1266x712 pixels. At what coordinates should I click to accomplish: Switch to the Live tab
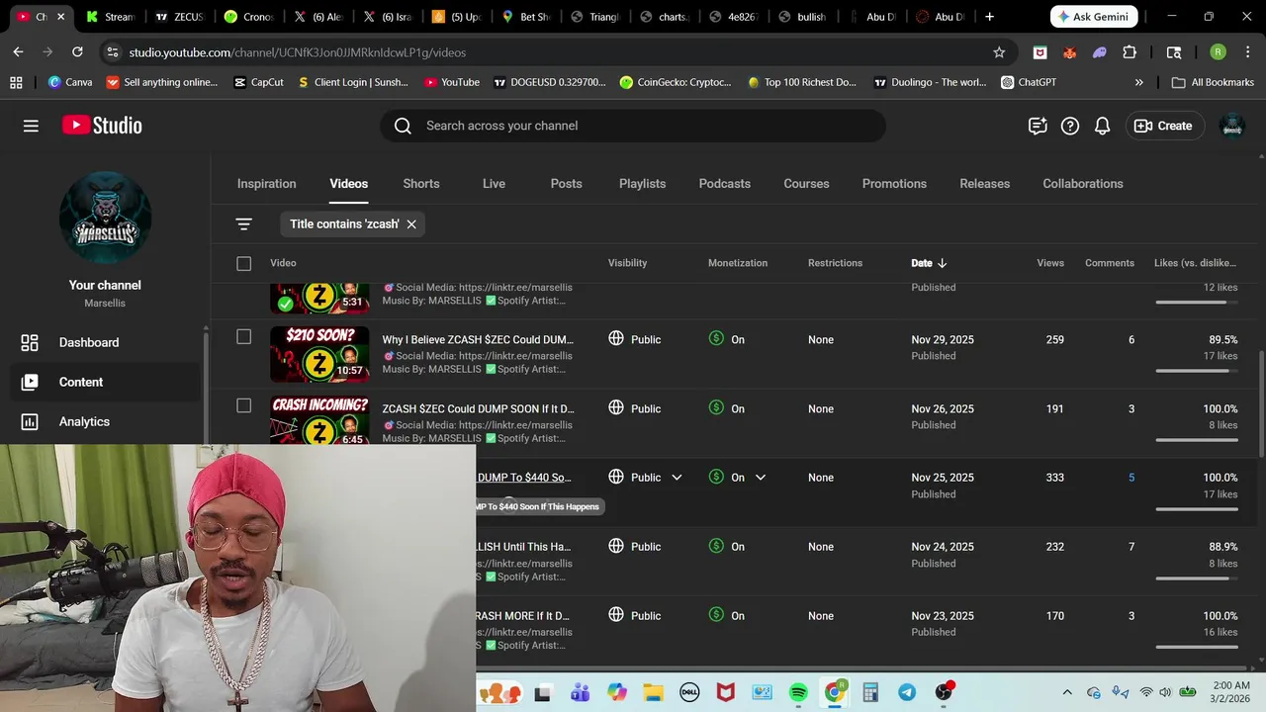pyautogui.click(x=494, y=184)
